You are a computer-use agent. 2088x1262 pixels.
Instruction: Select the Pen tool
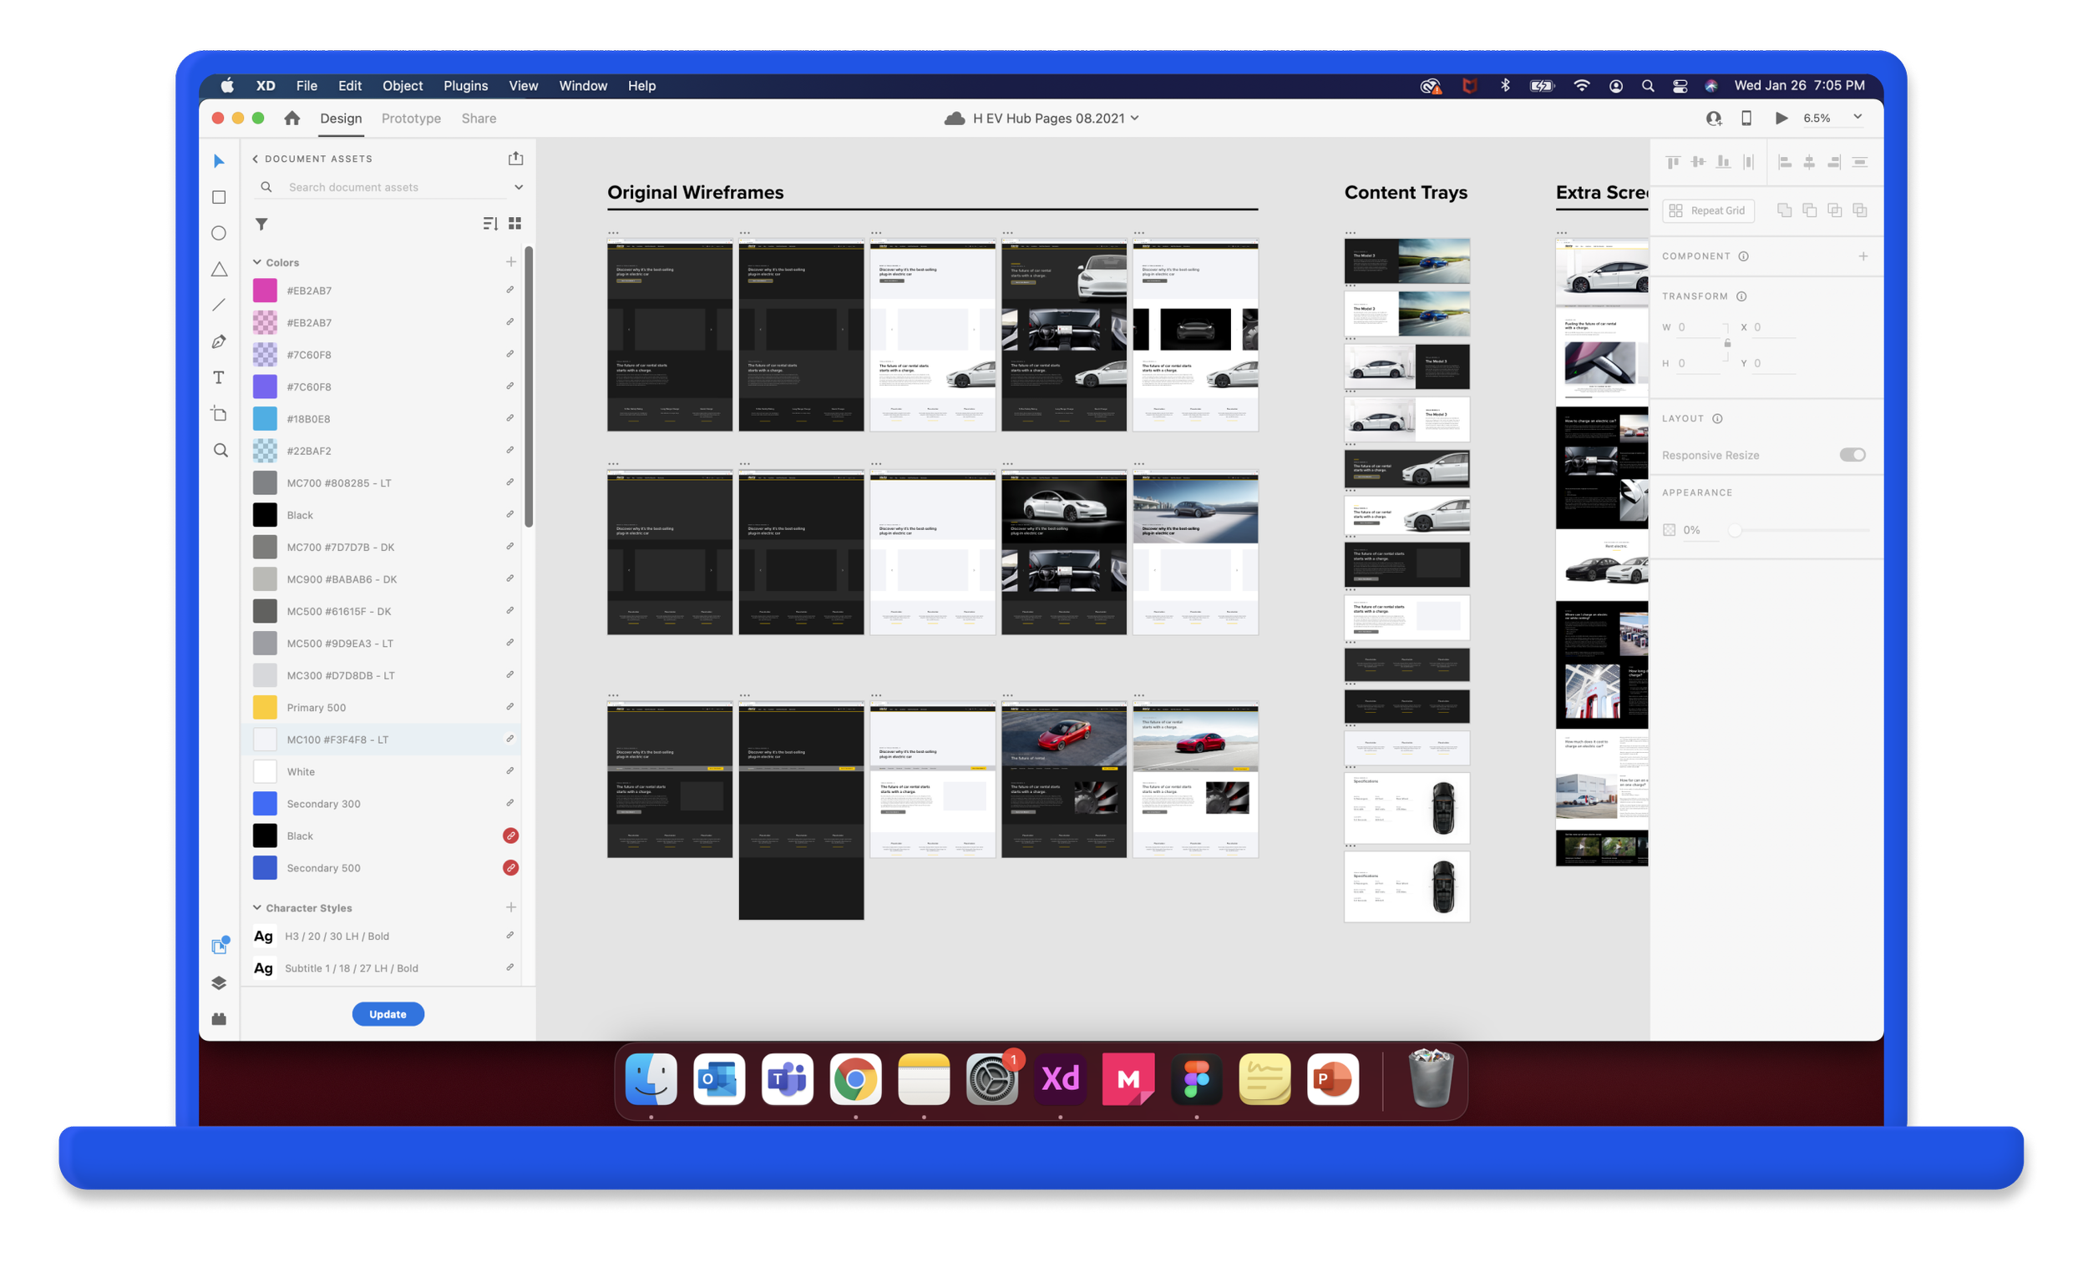pyautogui.click(x=219, y=341)
